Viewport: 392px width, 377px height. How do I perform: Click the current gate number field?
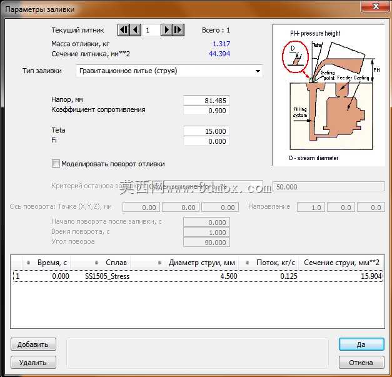tap(151, 30)
